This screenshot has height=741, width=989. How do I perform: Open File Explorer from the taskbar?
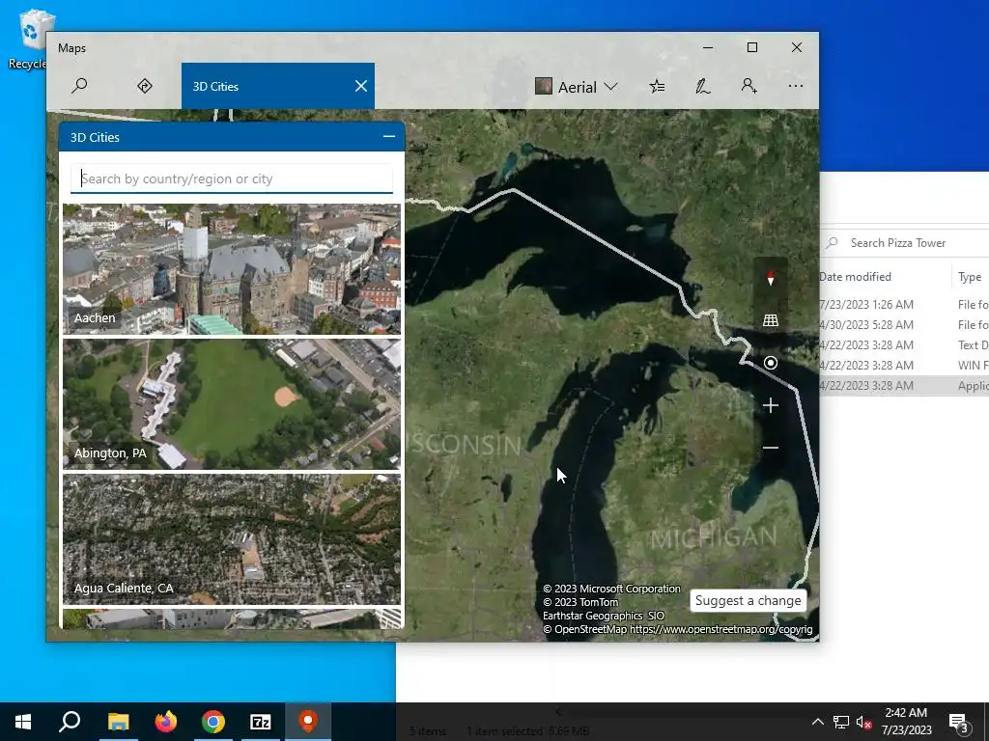click(x=118, y=722)
